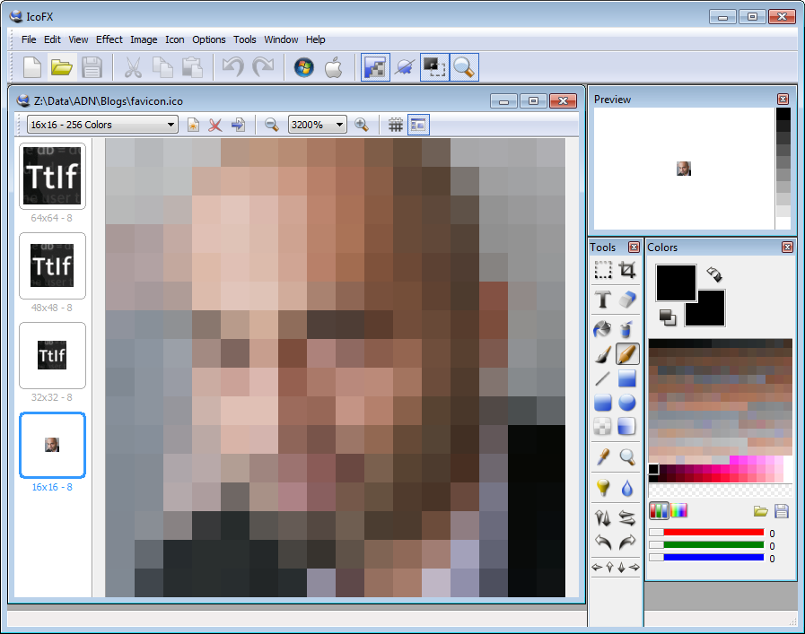Select the Text tool
The image size is (805, 634).
(603, 300)
